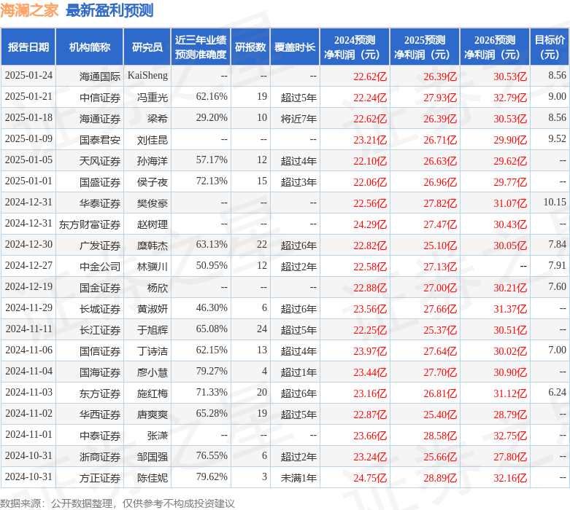The height and width of the screenshot is (510, 570).
Task: Click the 目标价 column header
Action: (549, 47)
